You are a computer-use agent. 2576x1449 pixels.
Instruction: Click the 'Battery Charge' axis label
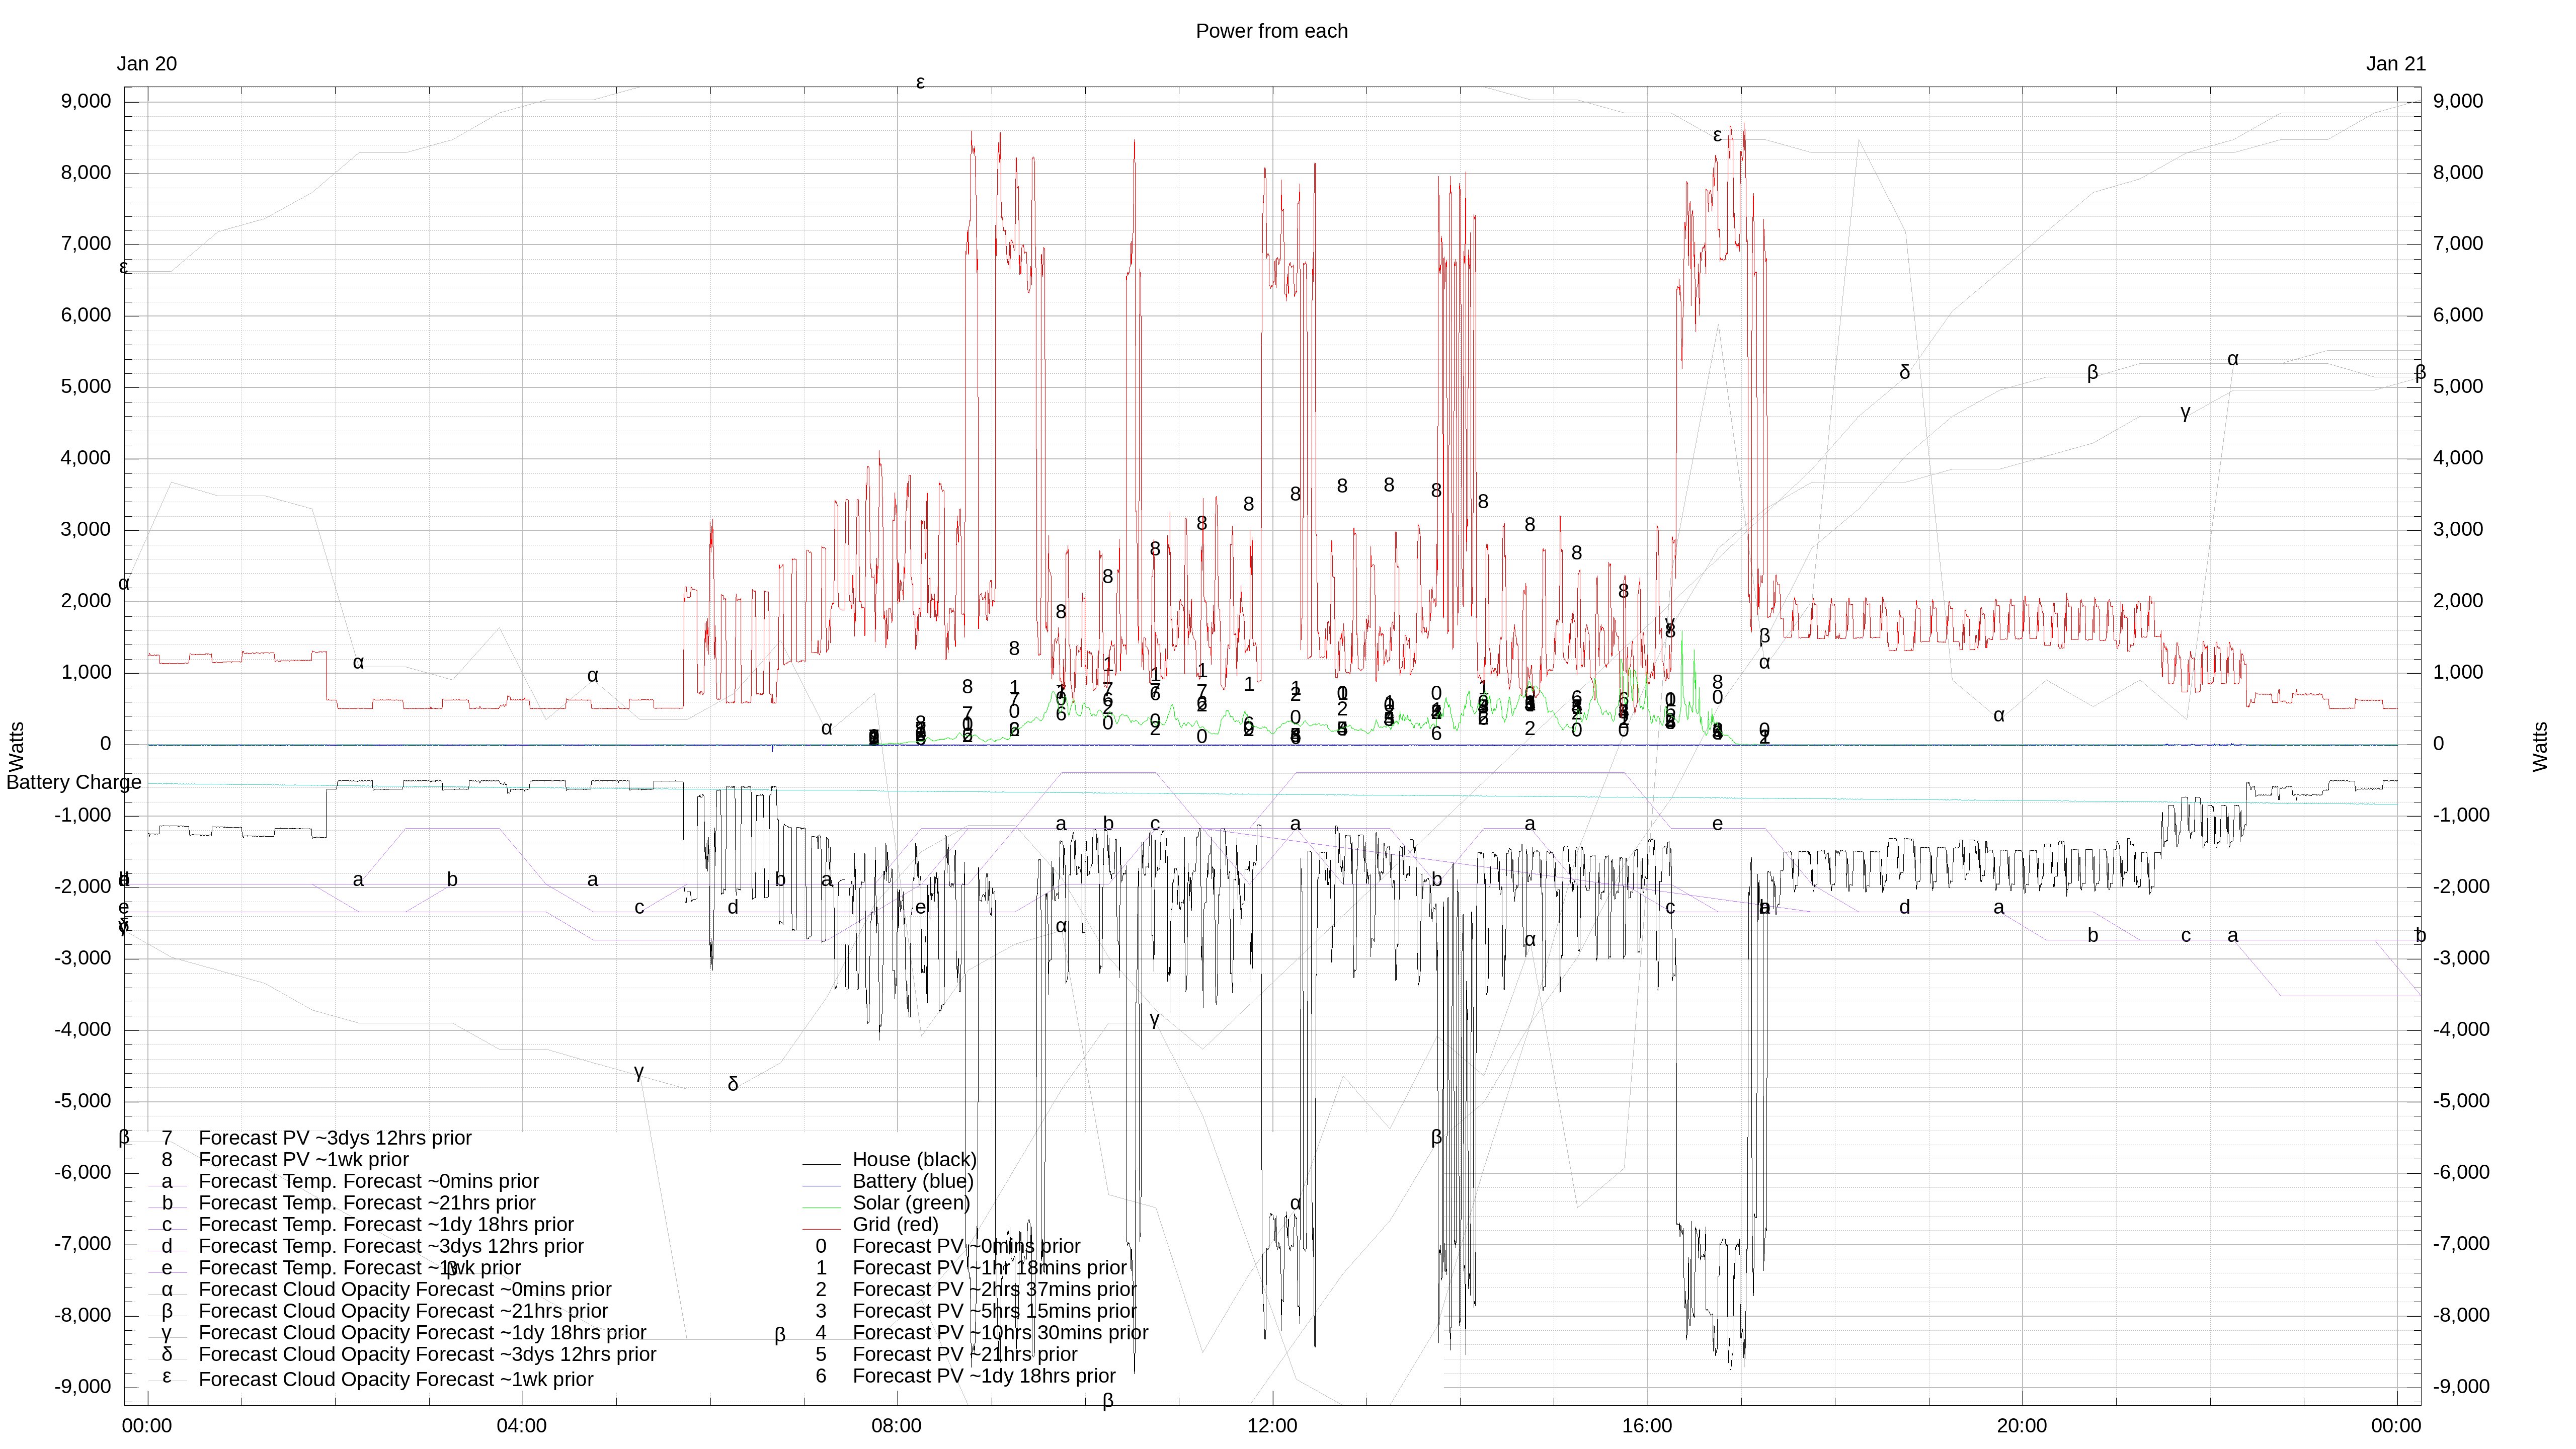(74, 782)
